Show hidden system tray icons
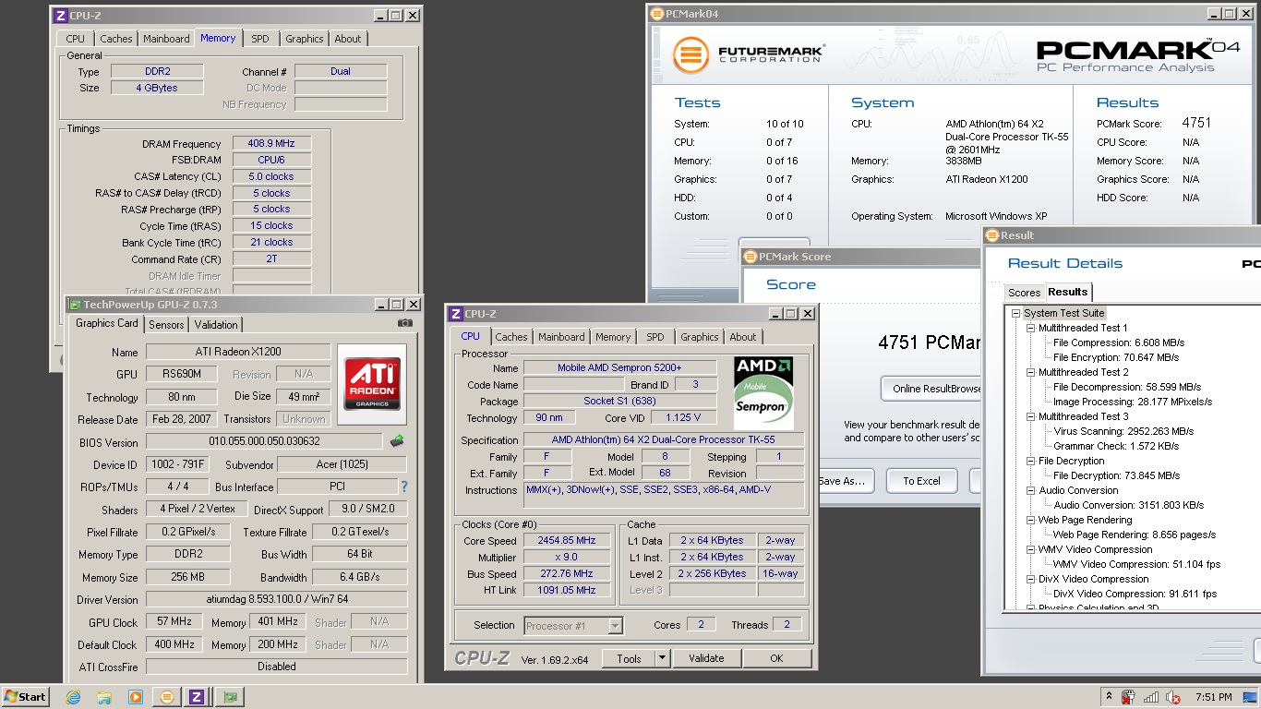 [1109, 696]
